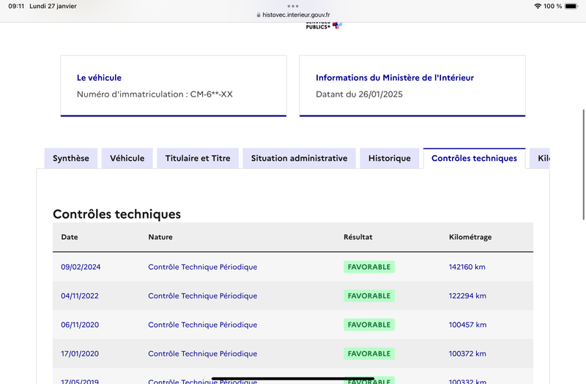
Task: Open the partially visible Kilométrage tab
Action: click(540, 158)
